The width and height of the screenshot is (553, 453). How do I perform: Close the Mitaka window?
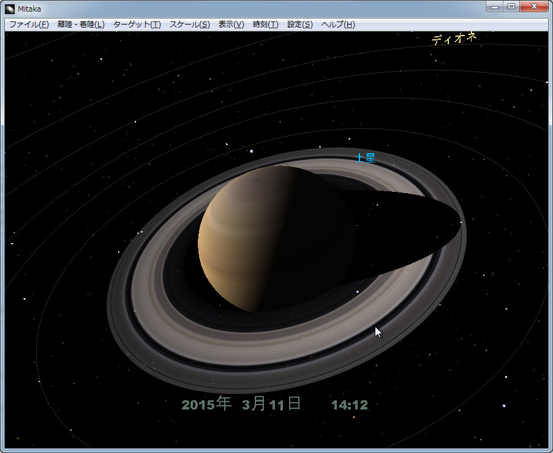coord(534,6)
